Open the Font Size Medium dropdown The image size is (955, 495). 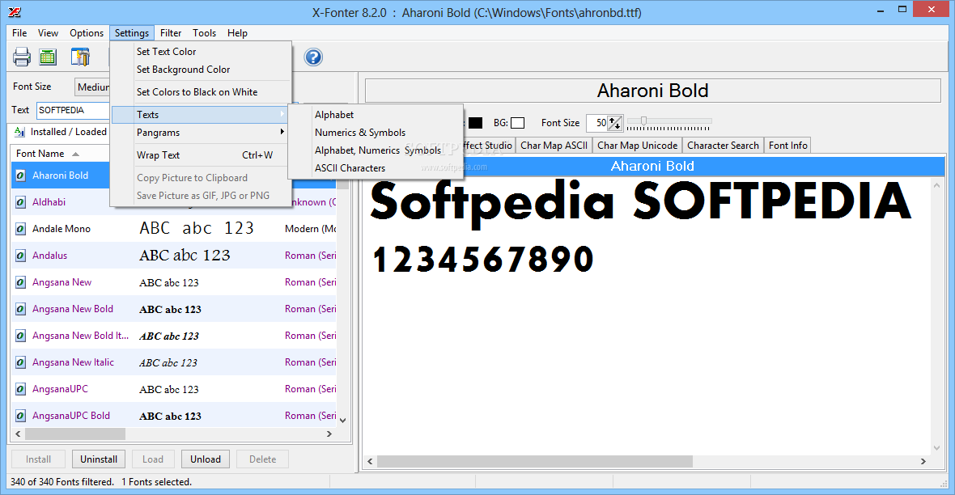(x=92, y=87)
